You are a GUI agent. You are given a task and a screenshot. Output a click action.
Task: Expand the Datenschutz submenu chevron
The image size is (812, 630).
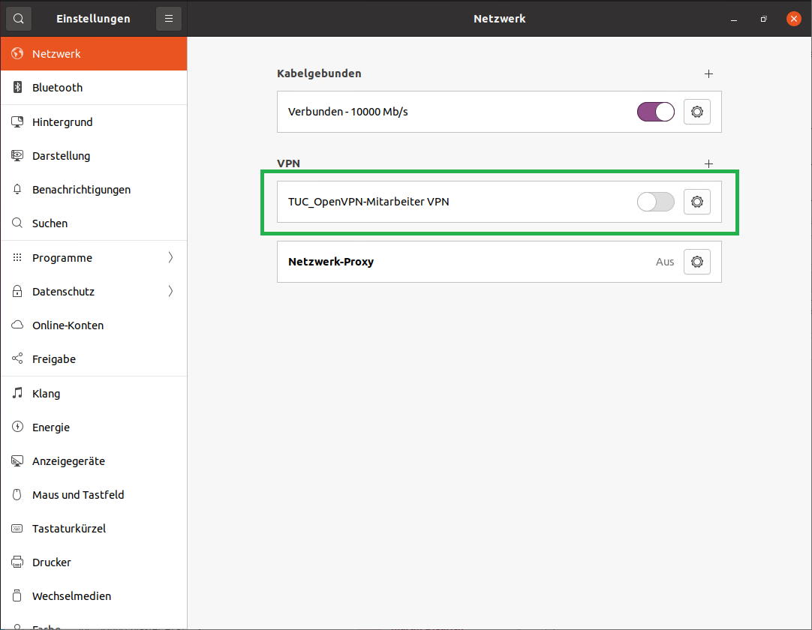[170, 292]
